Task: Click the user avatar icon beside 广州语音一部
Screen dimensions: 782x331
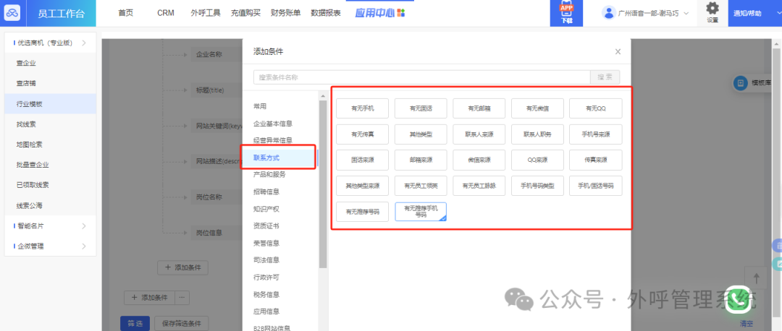Action: point(608,14)
